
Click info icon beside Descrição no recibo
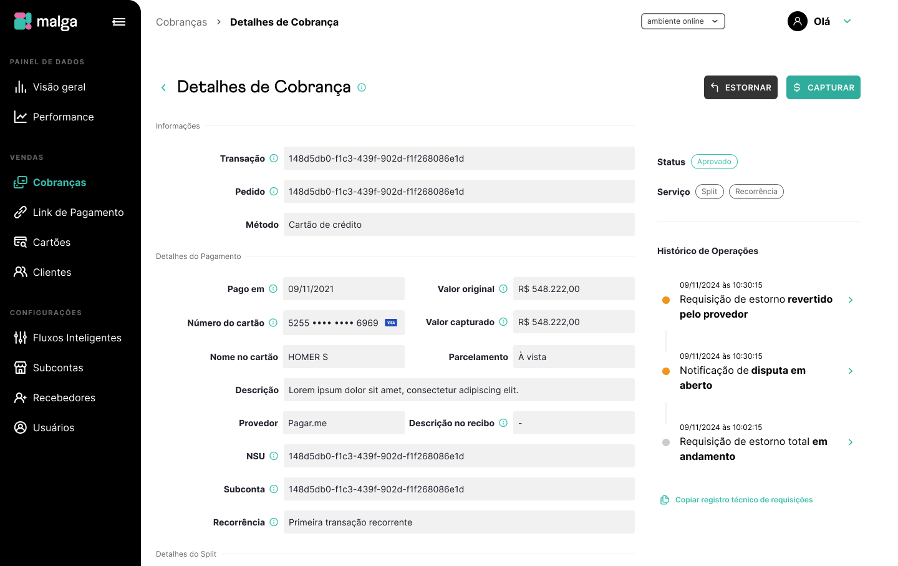pyautogui.click(x=503, y=423)
